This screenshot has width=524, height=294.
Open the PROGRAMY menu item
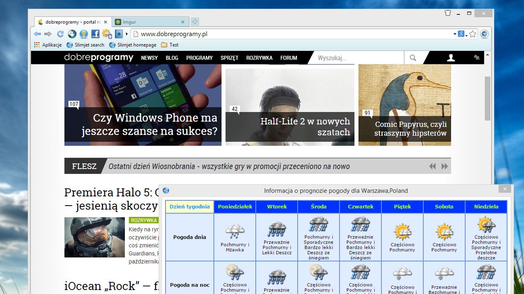pos(199,58)
